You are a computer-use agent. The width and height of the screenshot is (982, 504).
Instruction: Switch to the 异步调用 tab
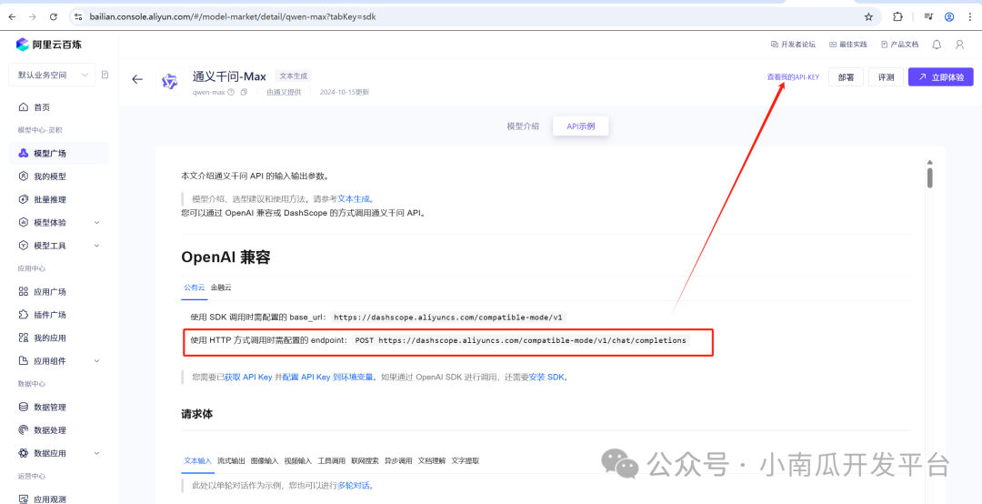coord(398,460)
